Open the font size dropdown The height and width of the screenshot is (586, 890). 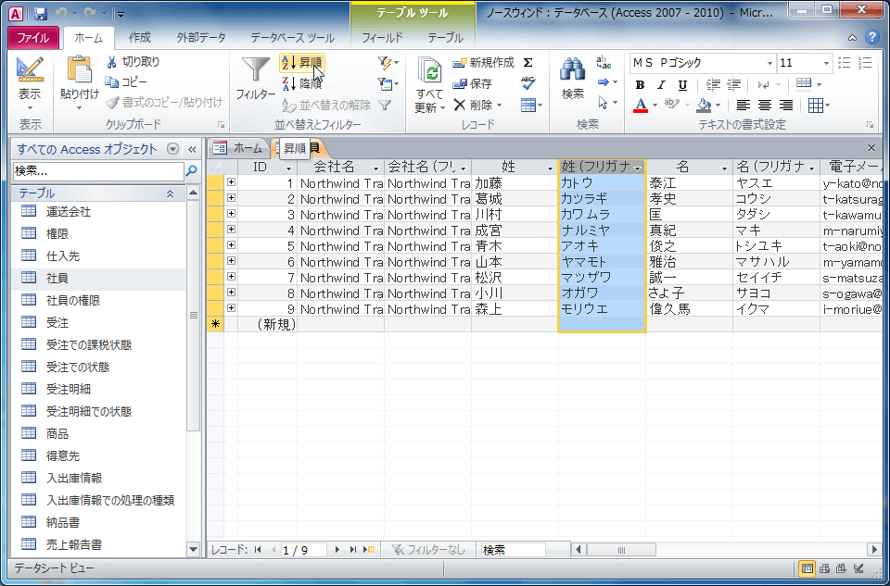[x=826, y=63]
